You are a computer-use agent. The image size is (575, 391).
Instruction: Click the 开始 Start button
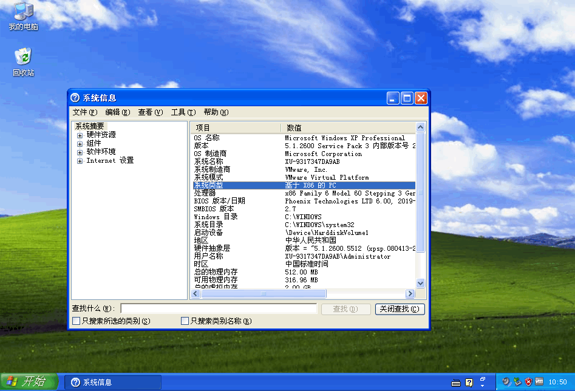[29, 382]
